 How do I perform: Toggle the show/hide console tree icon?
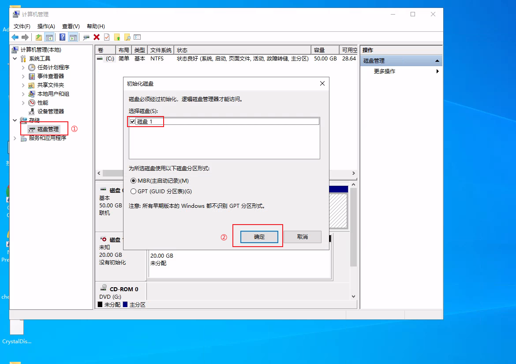(49, 37)
